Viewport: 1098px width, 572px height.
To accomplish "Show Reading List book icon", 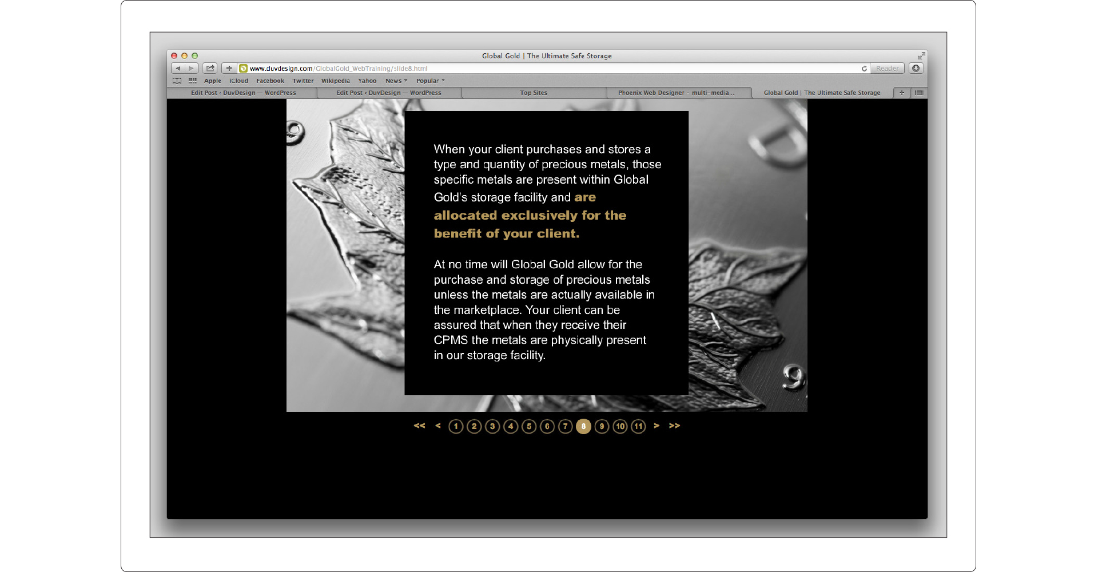I will point(177,81).
